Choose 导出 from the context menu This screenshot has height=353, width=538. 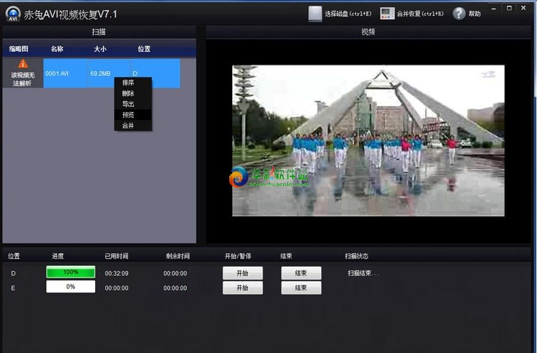133,104
